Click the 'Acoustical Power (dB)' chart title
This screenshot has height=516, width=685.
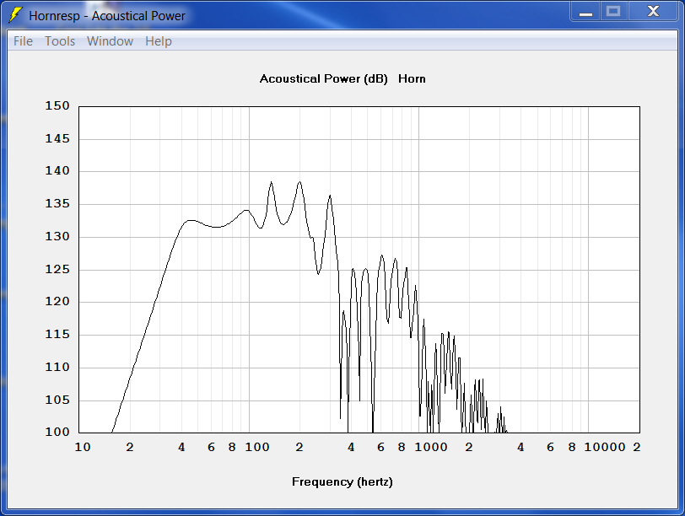pos(324,78)
